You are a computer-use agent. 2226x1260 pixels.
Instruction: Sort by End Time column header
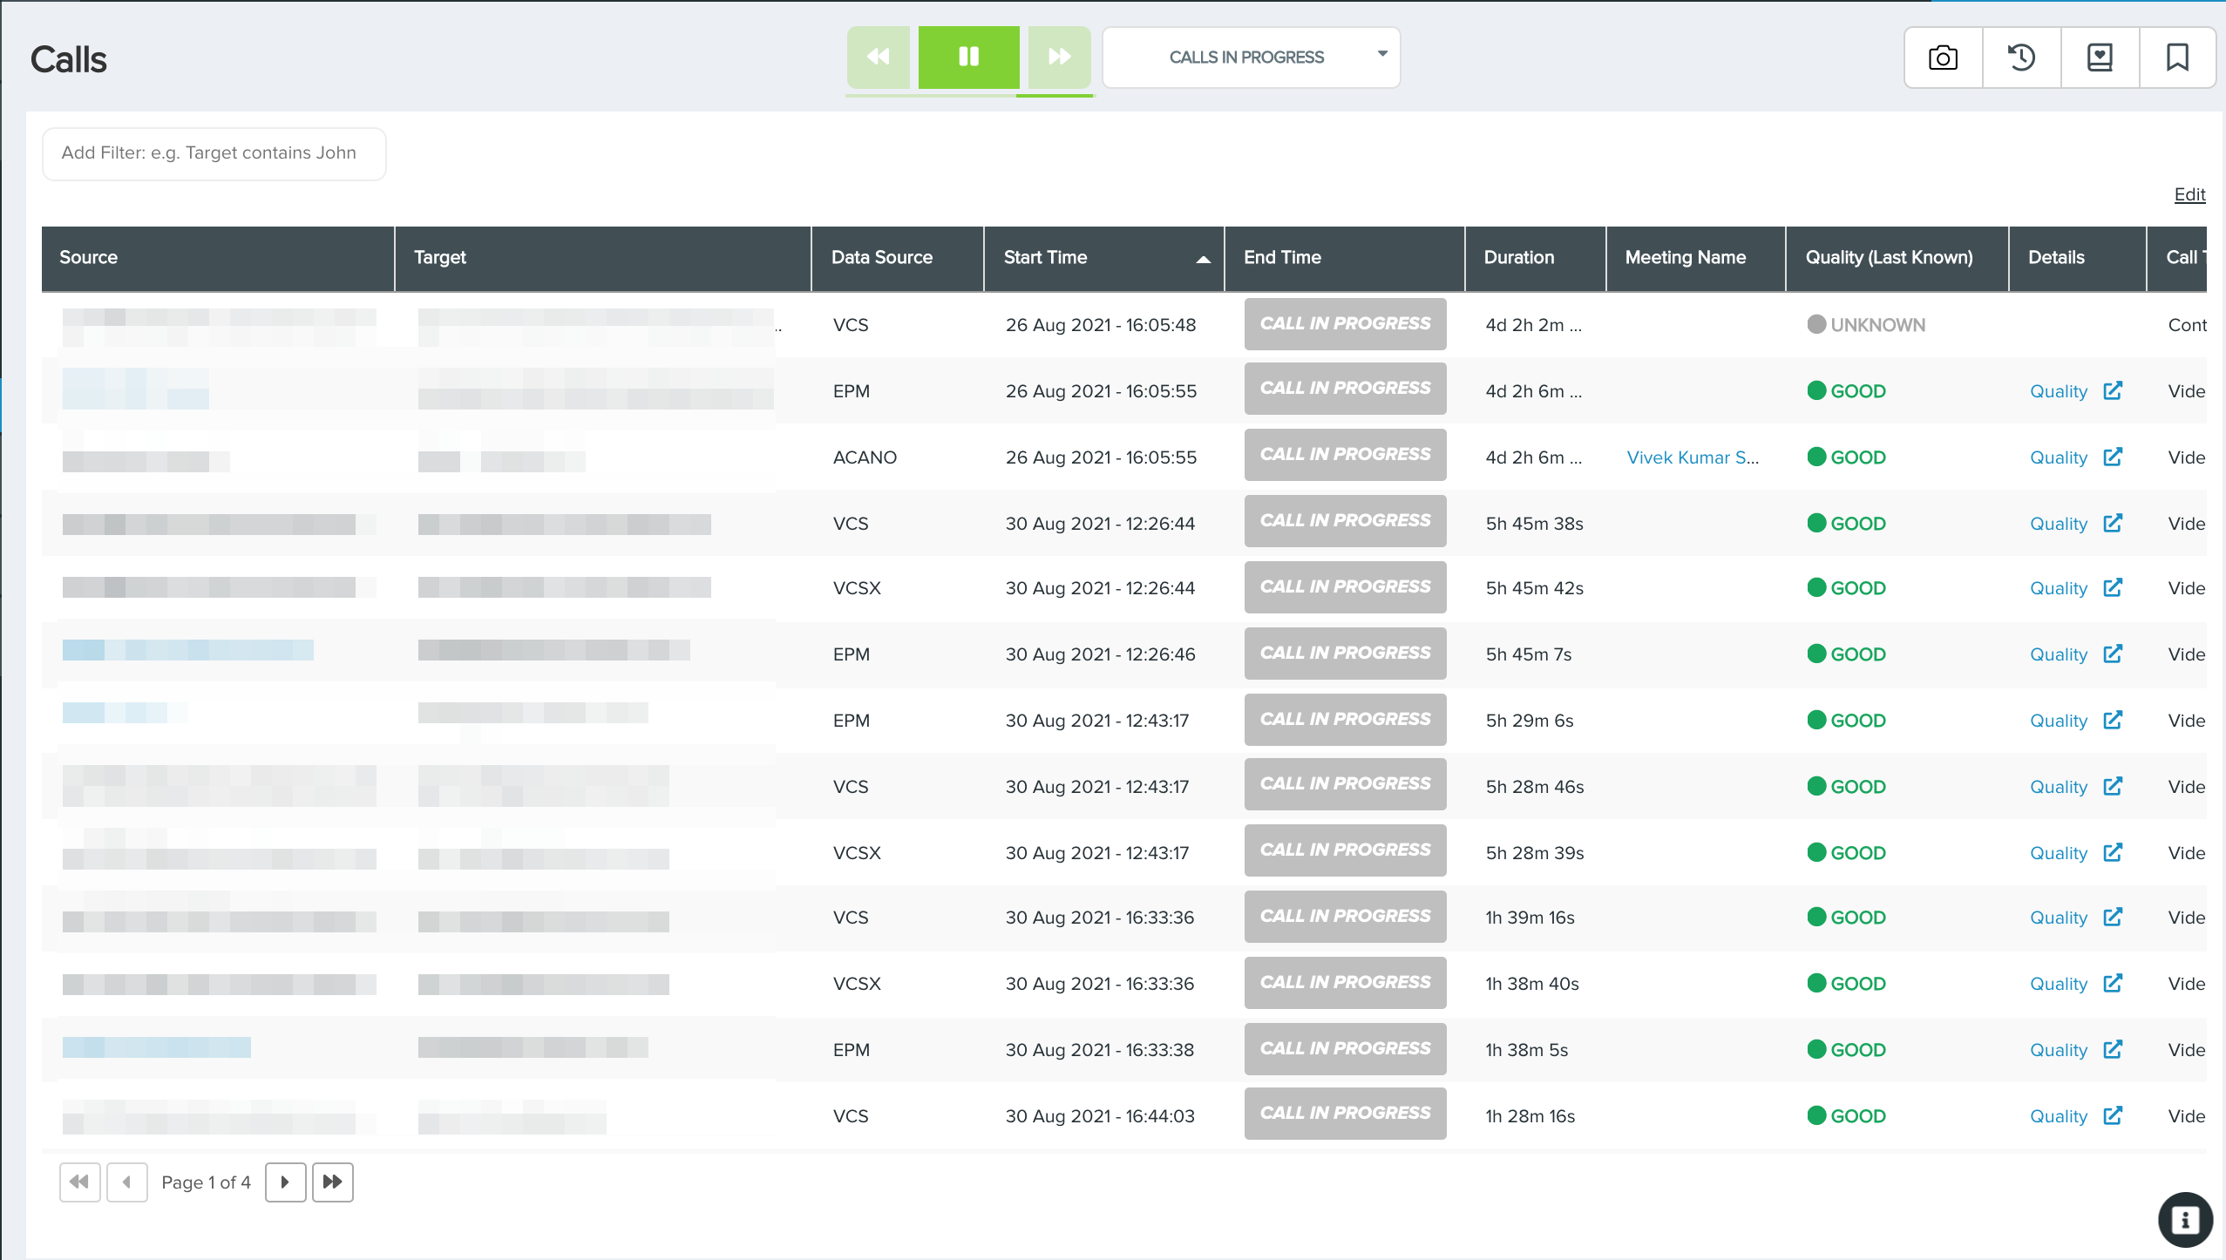click(x=1344, y=258)
